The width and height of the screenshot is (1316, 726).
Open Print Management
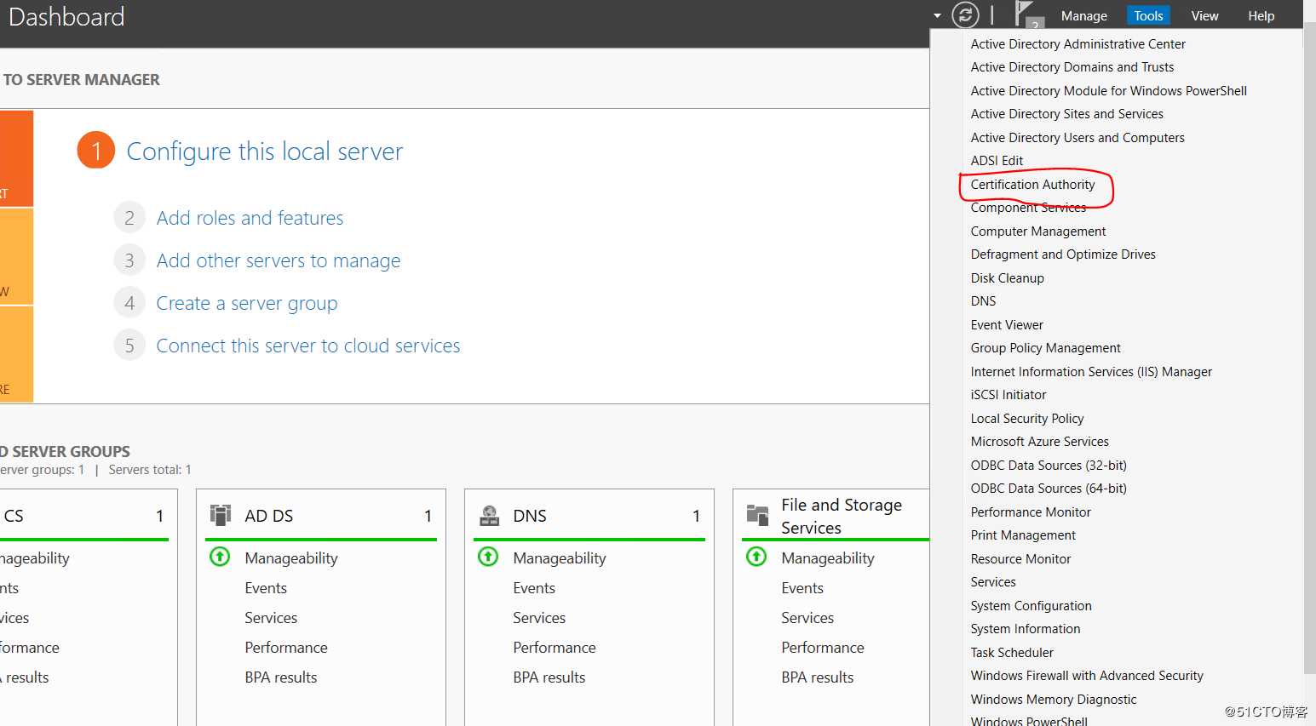point(1023,535)
